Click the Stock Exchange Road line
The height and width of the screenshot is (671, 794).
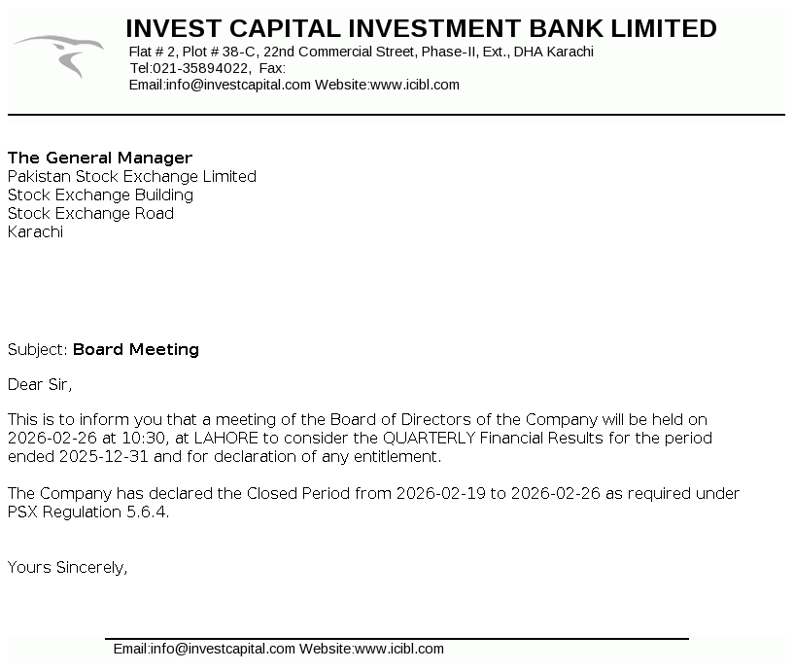tap(90, 213)
